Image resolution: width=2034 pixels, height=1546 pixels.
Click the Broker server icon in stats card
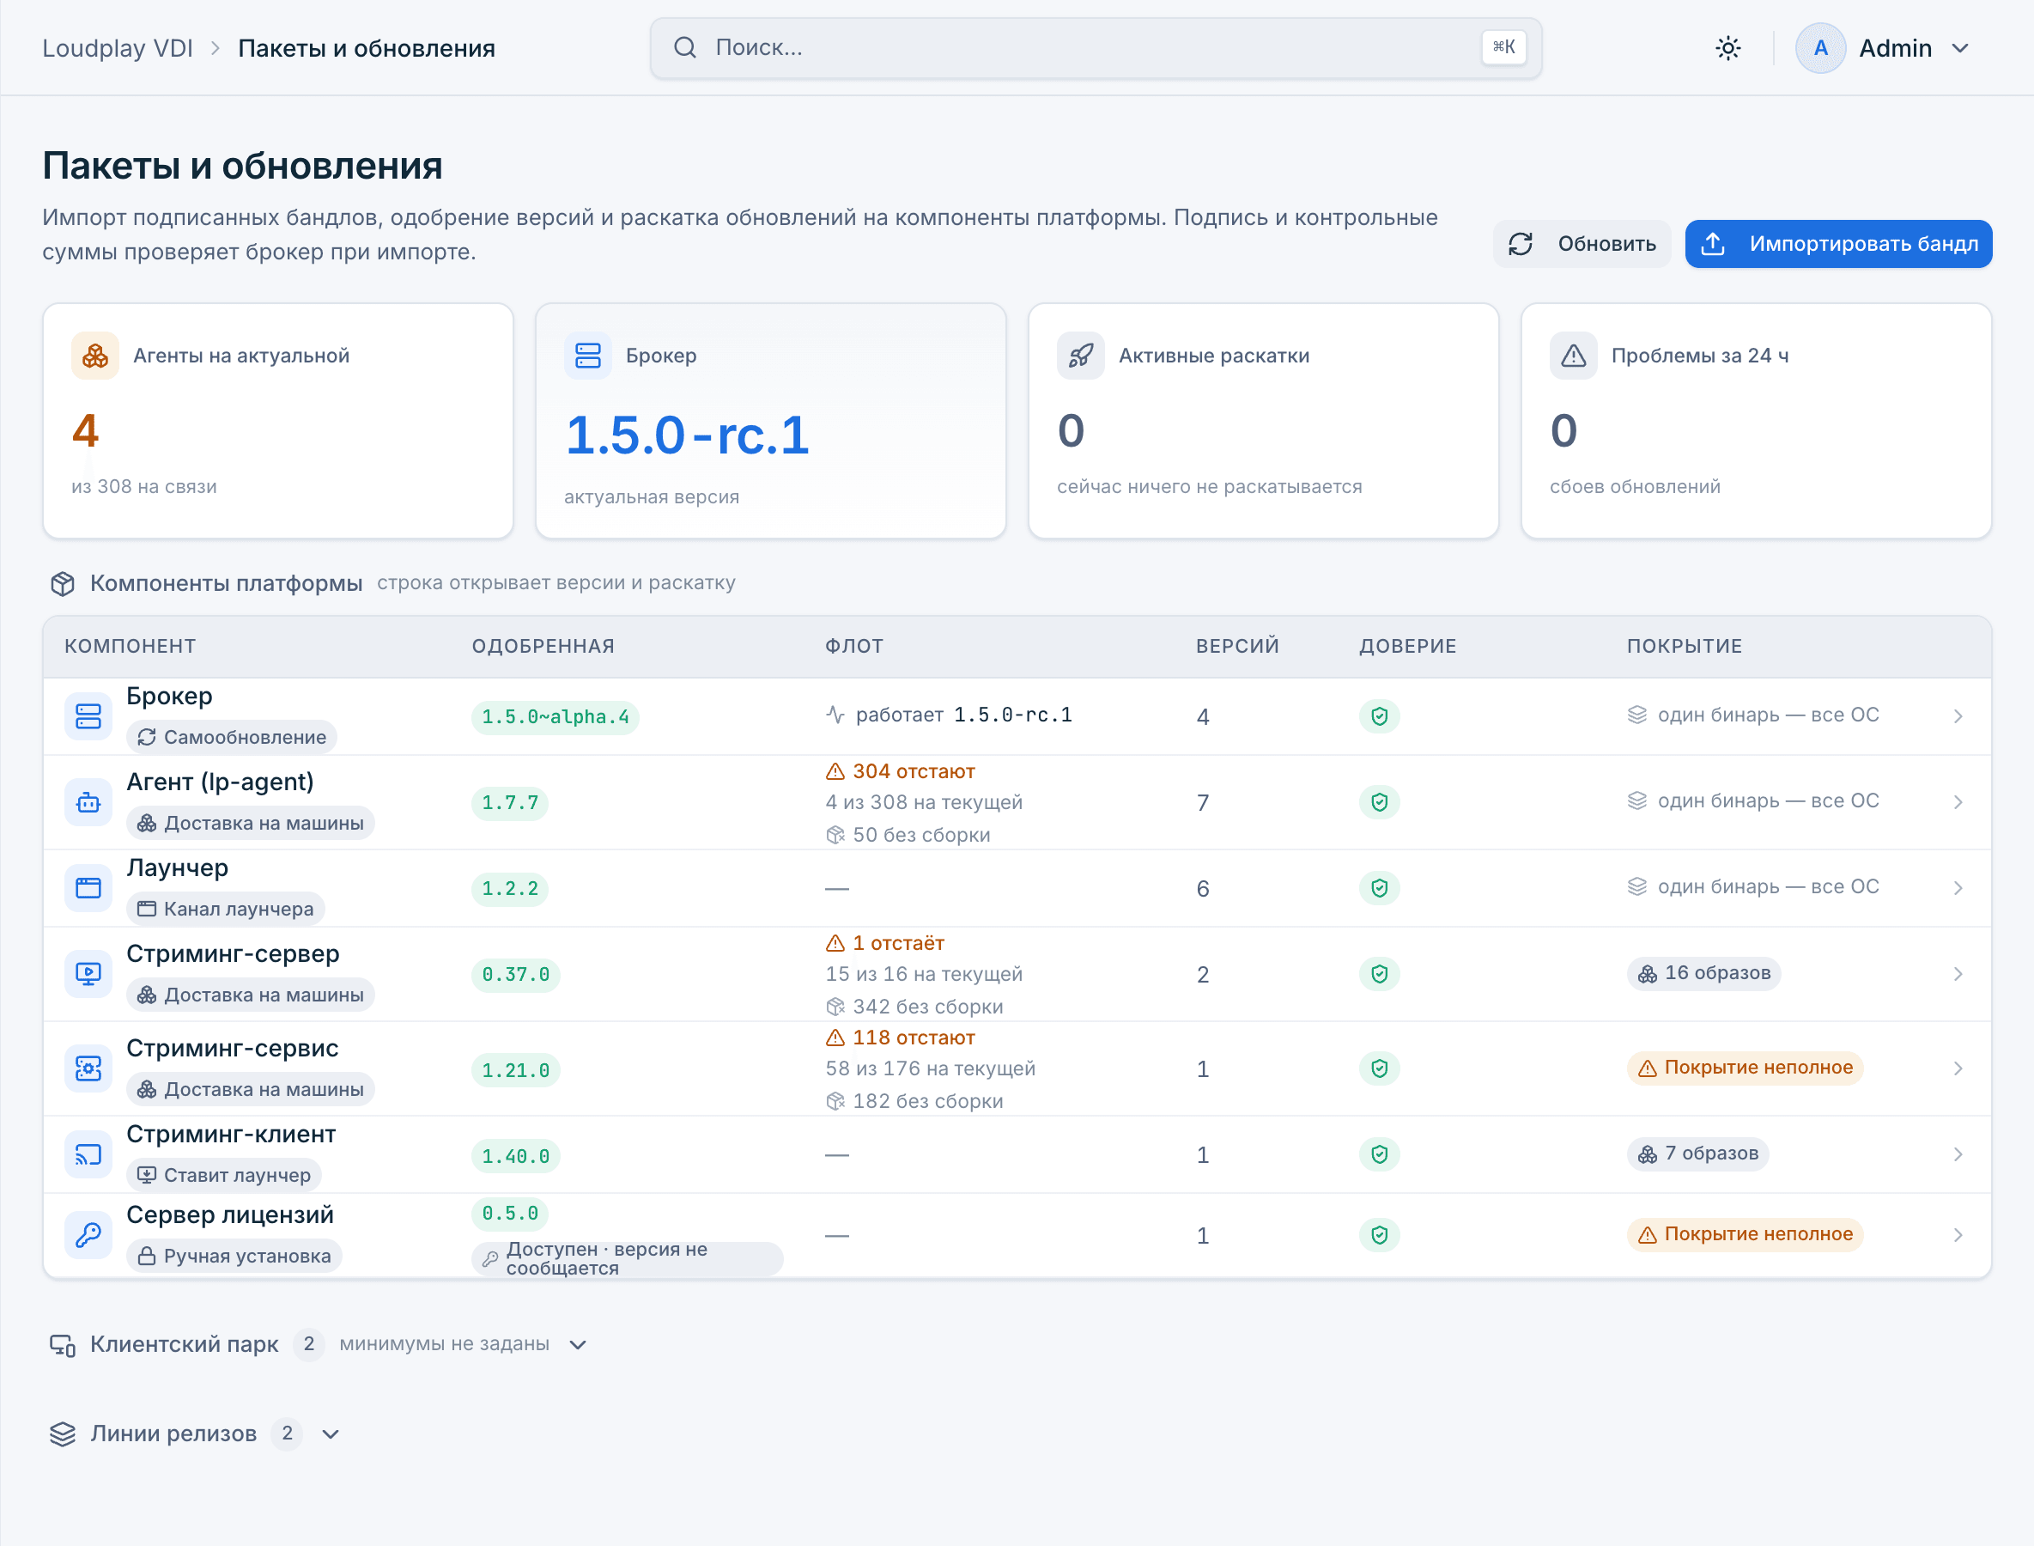[588, 356]
